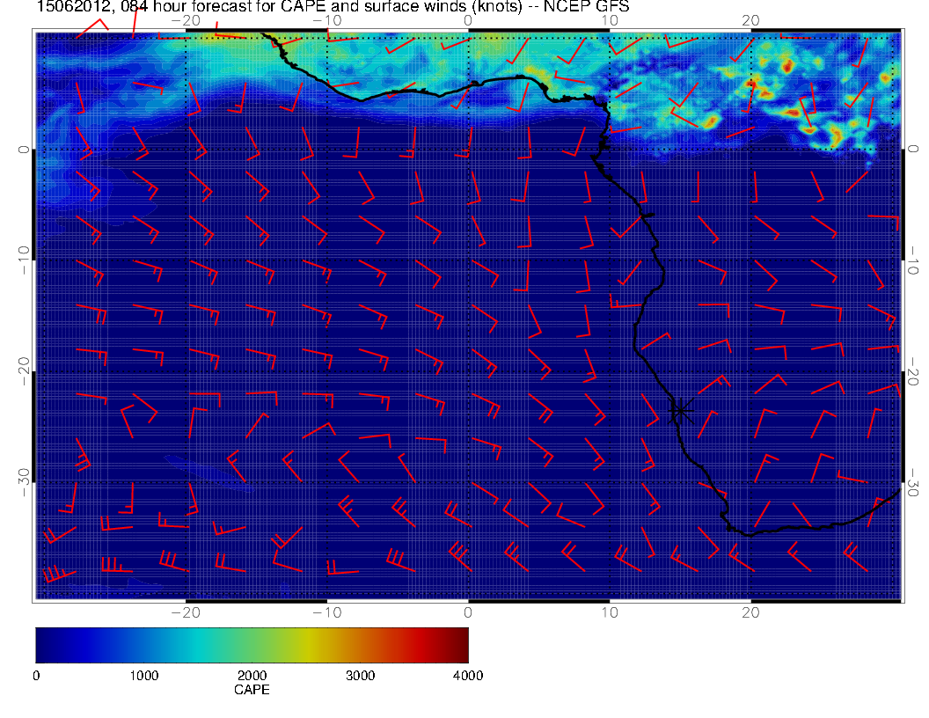
Task: Click the black star marker on the coastline
Action: point(680,410)
